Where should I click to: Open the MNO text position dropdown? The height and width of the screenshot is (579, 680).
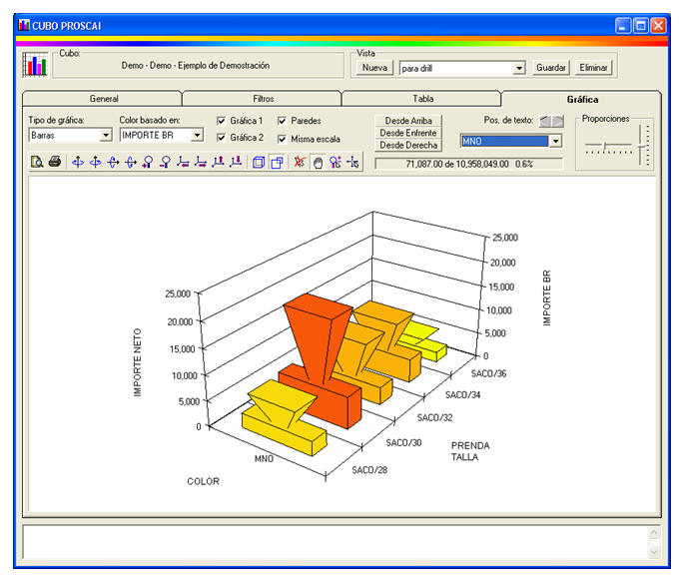click(x=555, y=141)
